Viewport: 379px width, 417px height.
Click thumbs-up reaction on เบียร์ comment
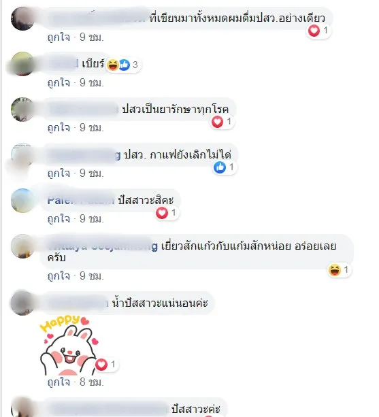(x=125, y=65)
